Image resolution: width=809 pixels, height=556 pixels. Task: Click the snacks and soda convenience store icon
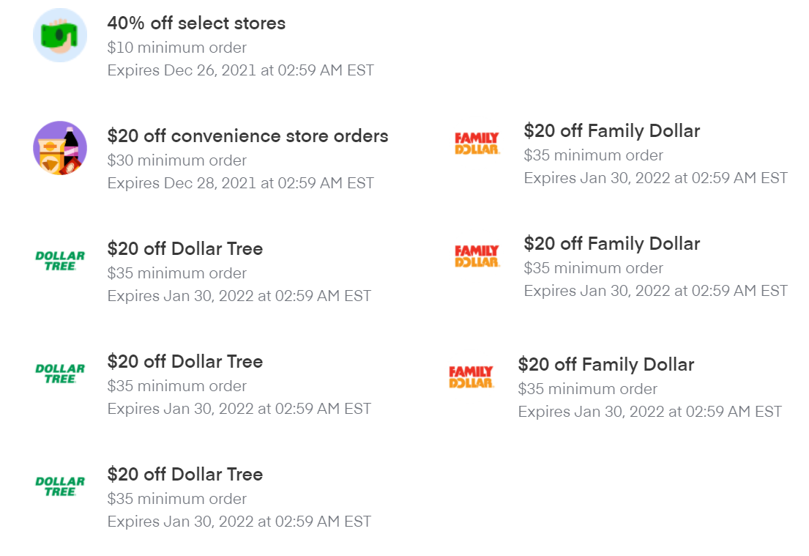click(x=60, y=148)
